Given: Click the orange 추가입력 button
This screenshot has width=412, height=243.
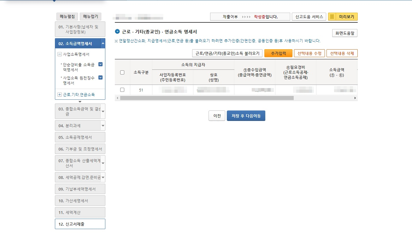Looking at the screenshot, I should 278,53.
